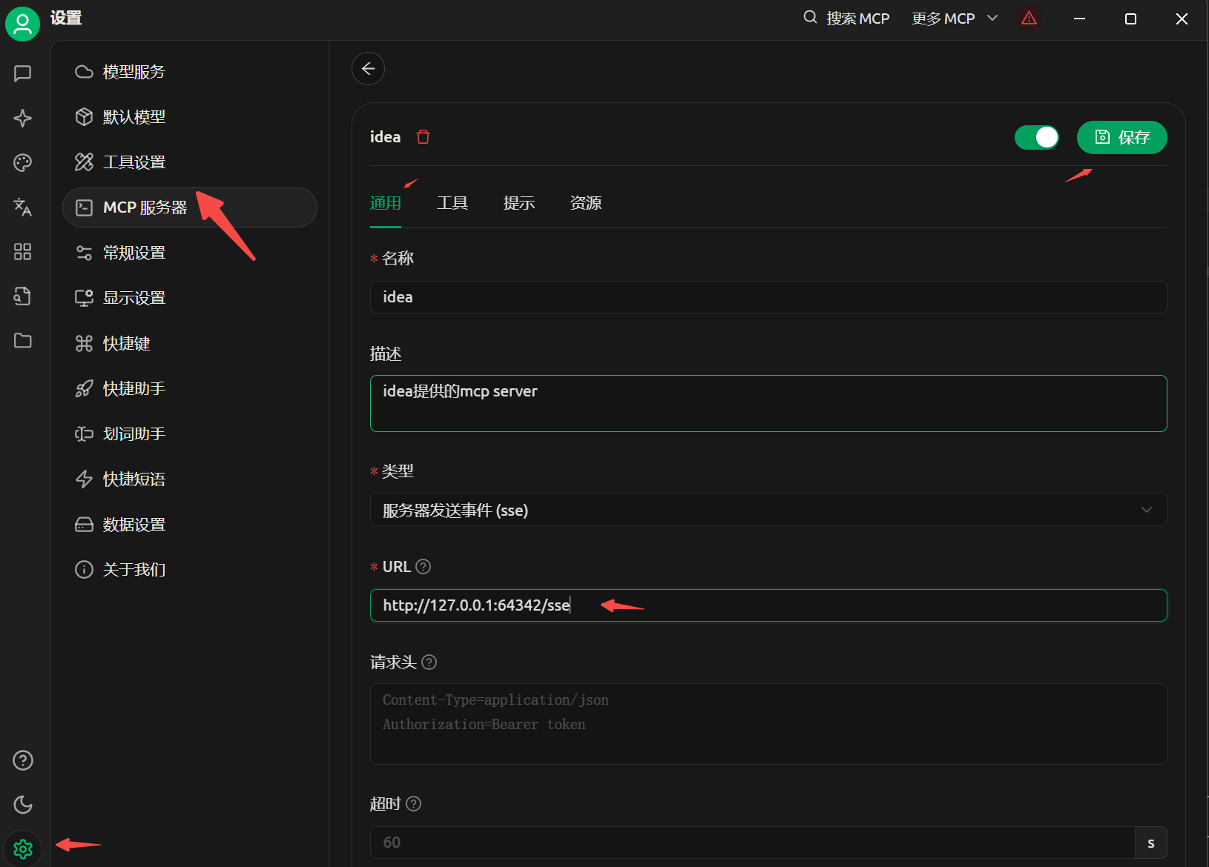Open the paint palette sidebar icon

coord(23,163)
